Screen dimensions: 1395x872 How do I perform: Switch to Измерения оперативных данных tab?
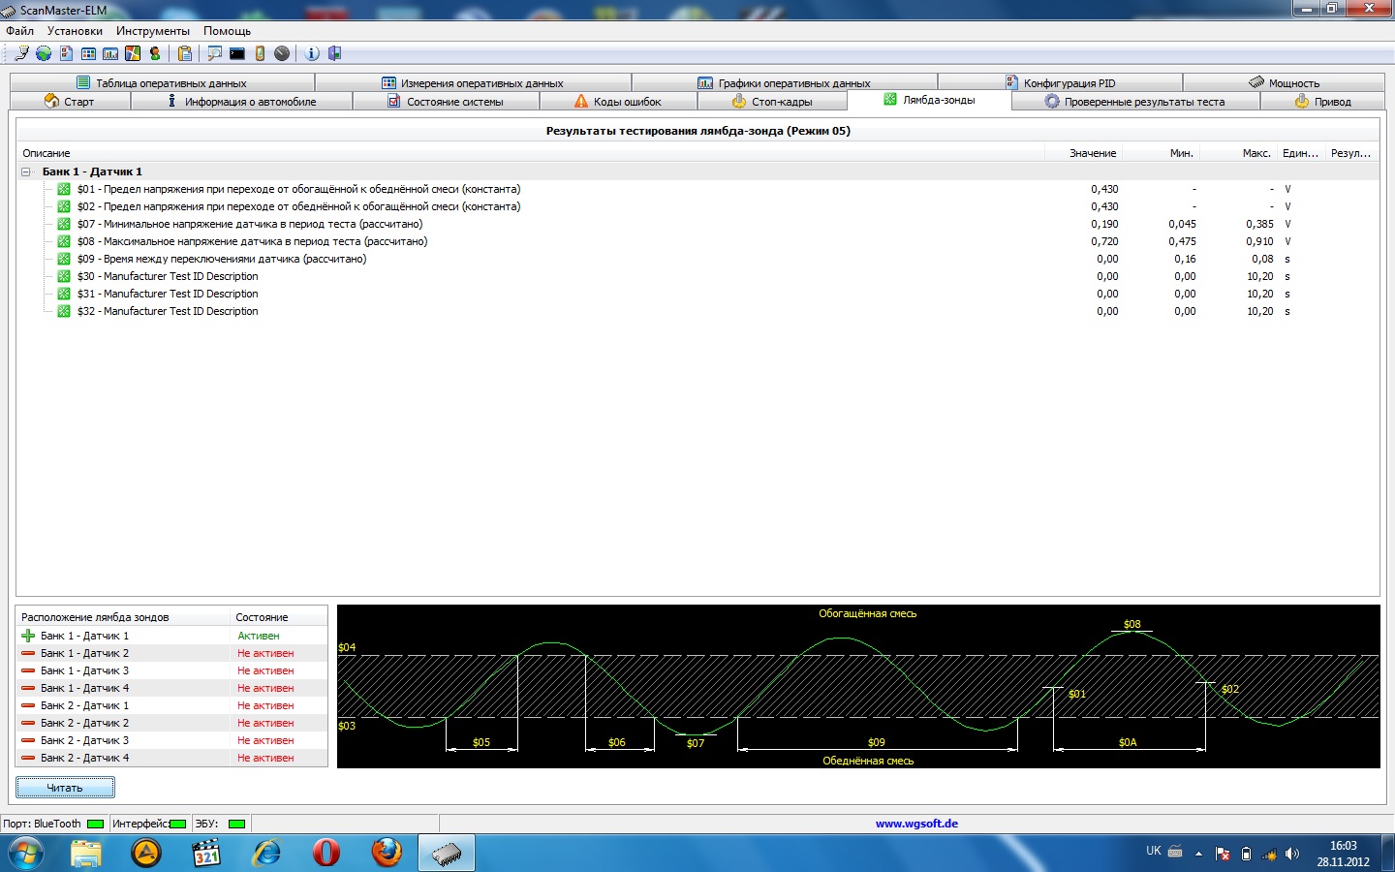pos(473,82)
